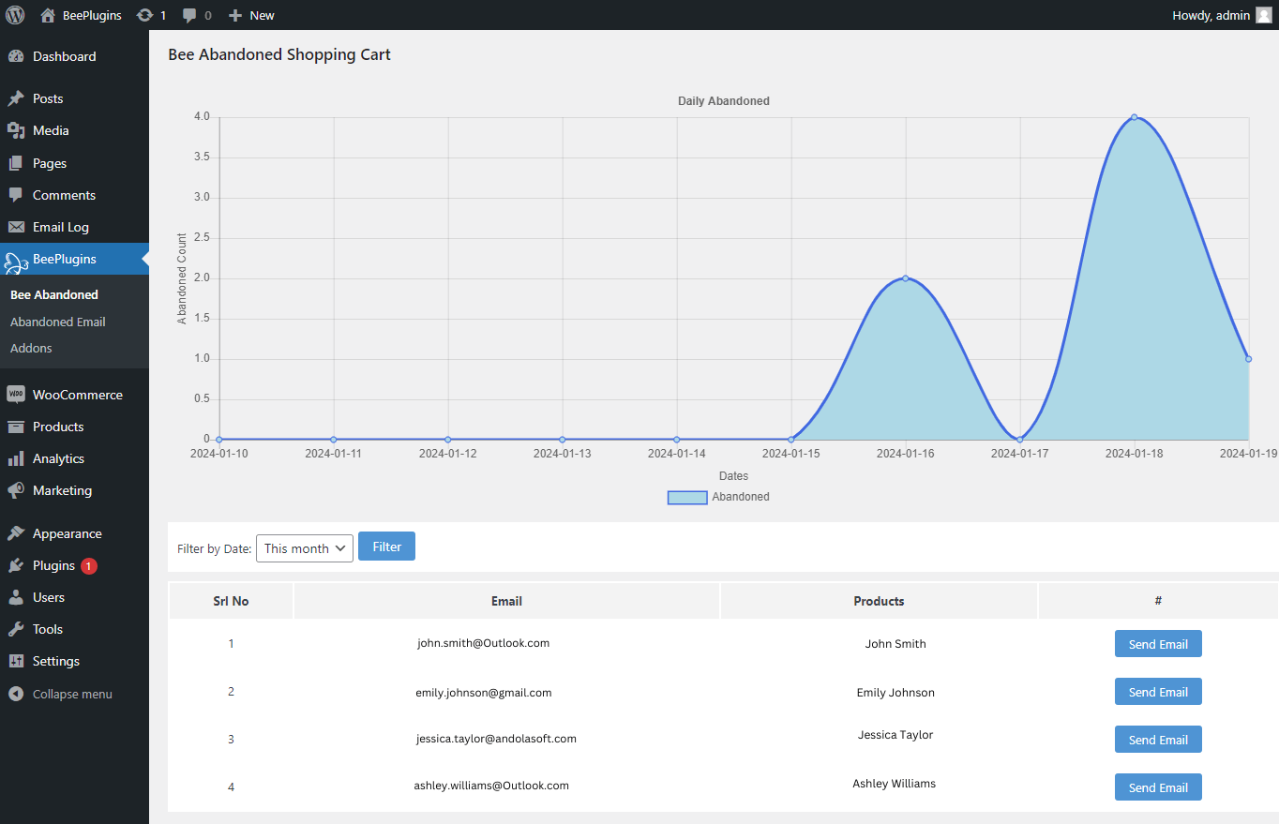Toggle the Abandoned legend color box
Image resolution: width=1279 pixels, height=824 pixels.
coord(687,498)
